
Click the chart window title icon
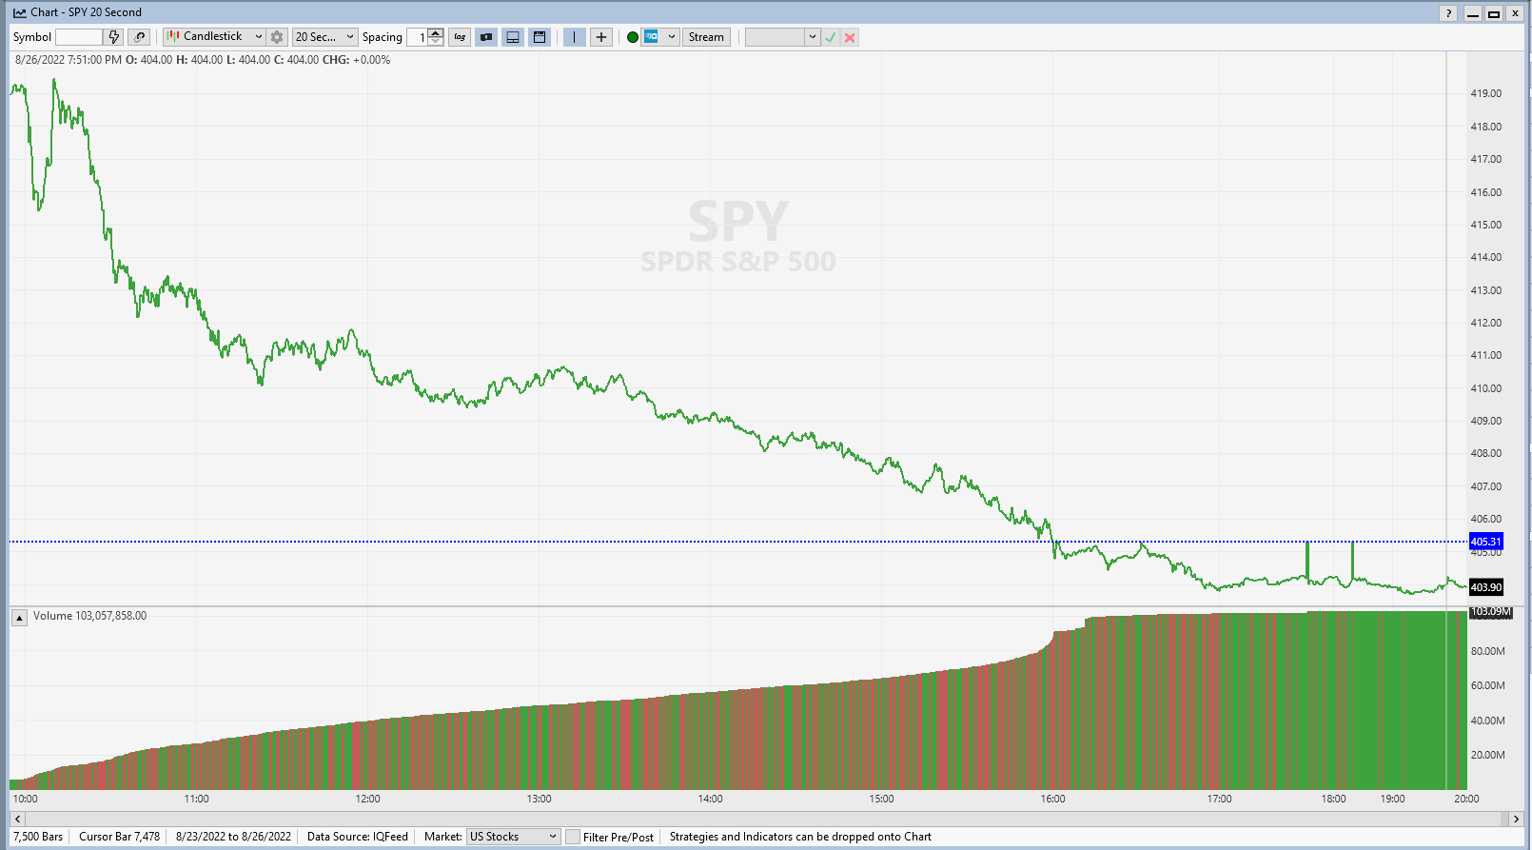20,12
